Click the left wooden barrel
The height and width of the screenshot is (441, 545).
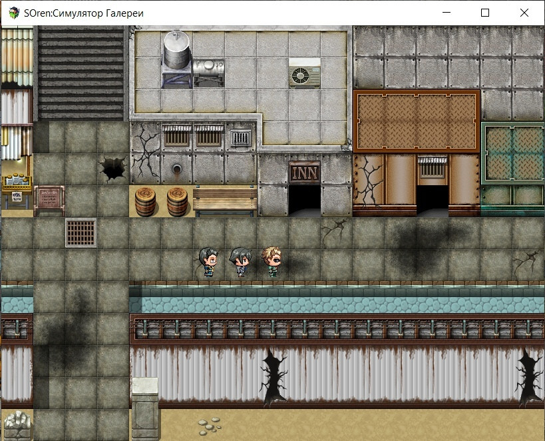tap(145, 202)
